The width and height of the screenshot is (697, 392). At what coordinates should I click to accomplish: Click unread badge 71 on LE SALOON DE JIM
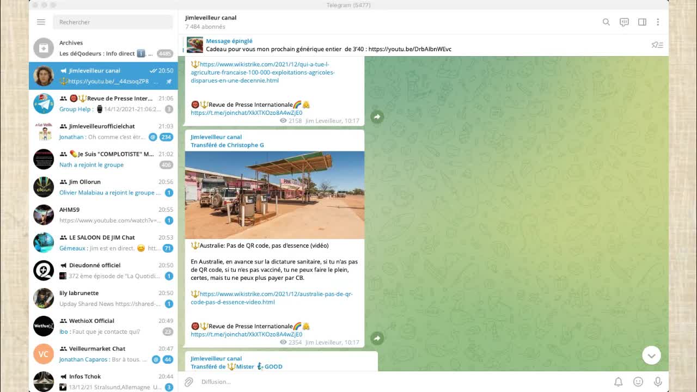(x=168, y=248)
